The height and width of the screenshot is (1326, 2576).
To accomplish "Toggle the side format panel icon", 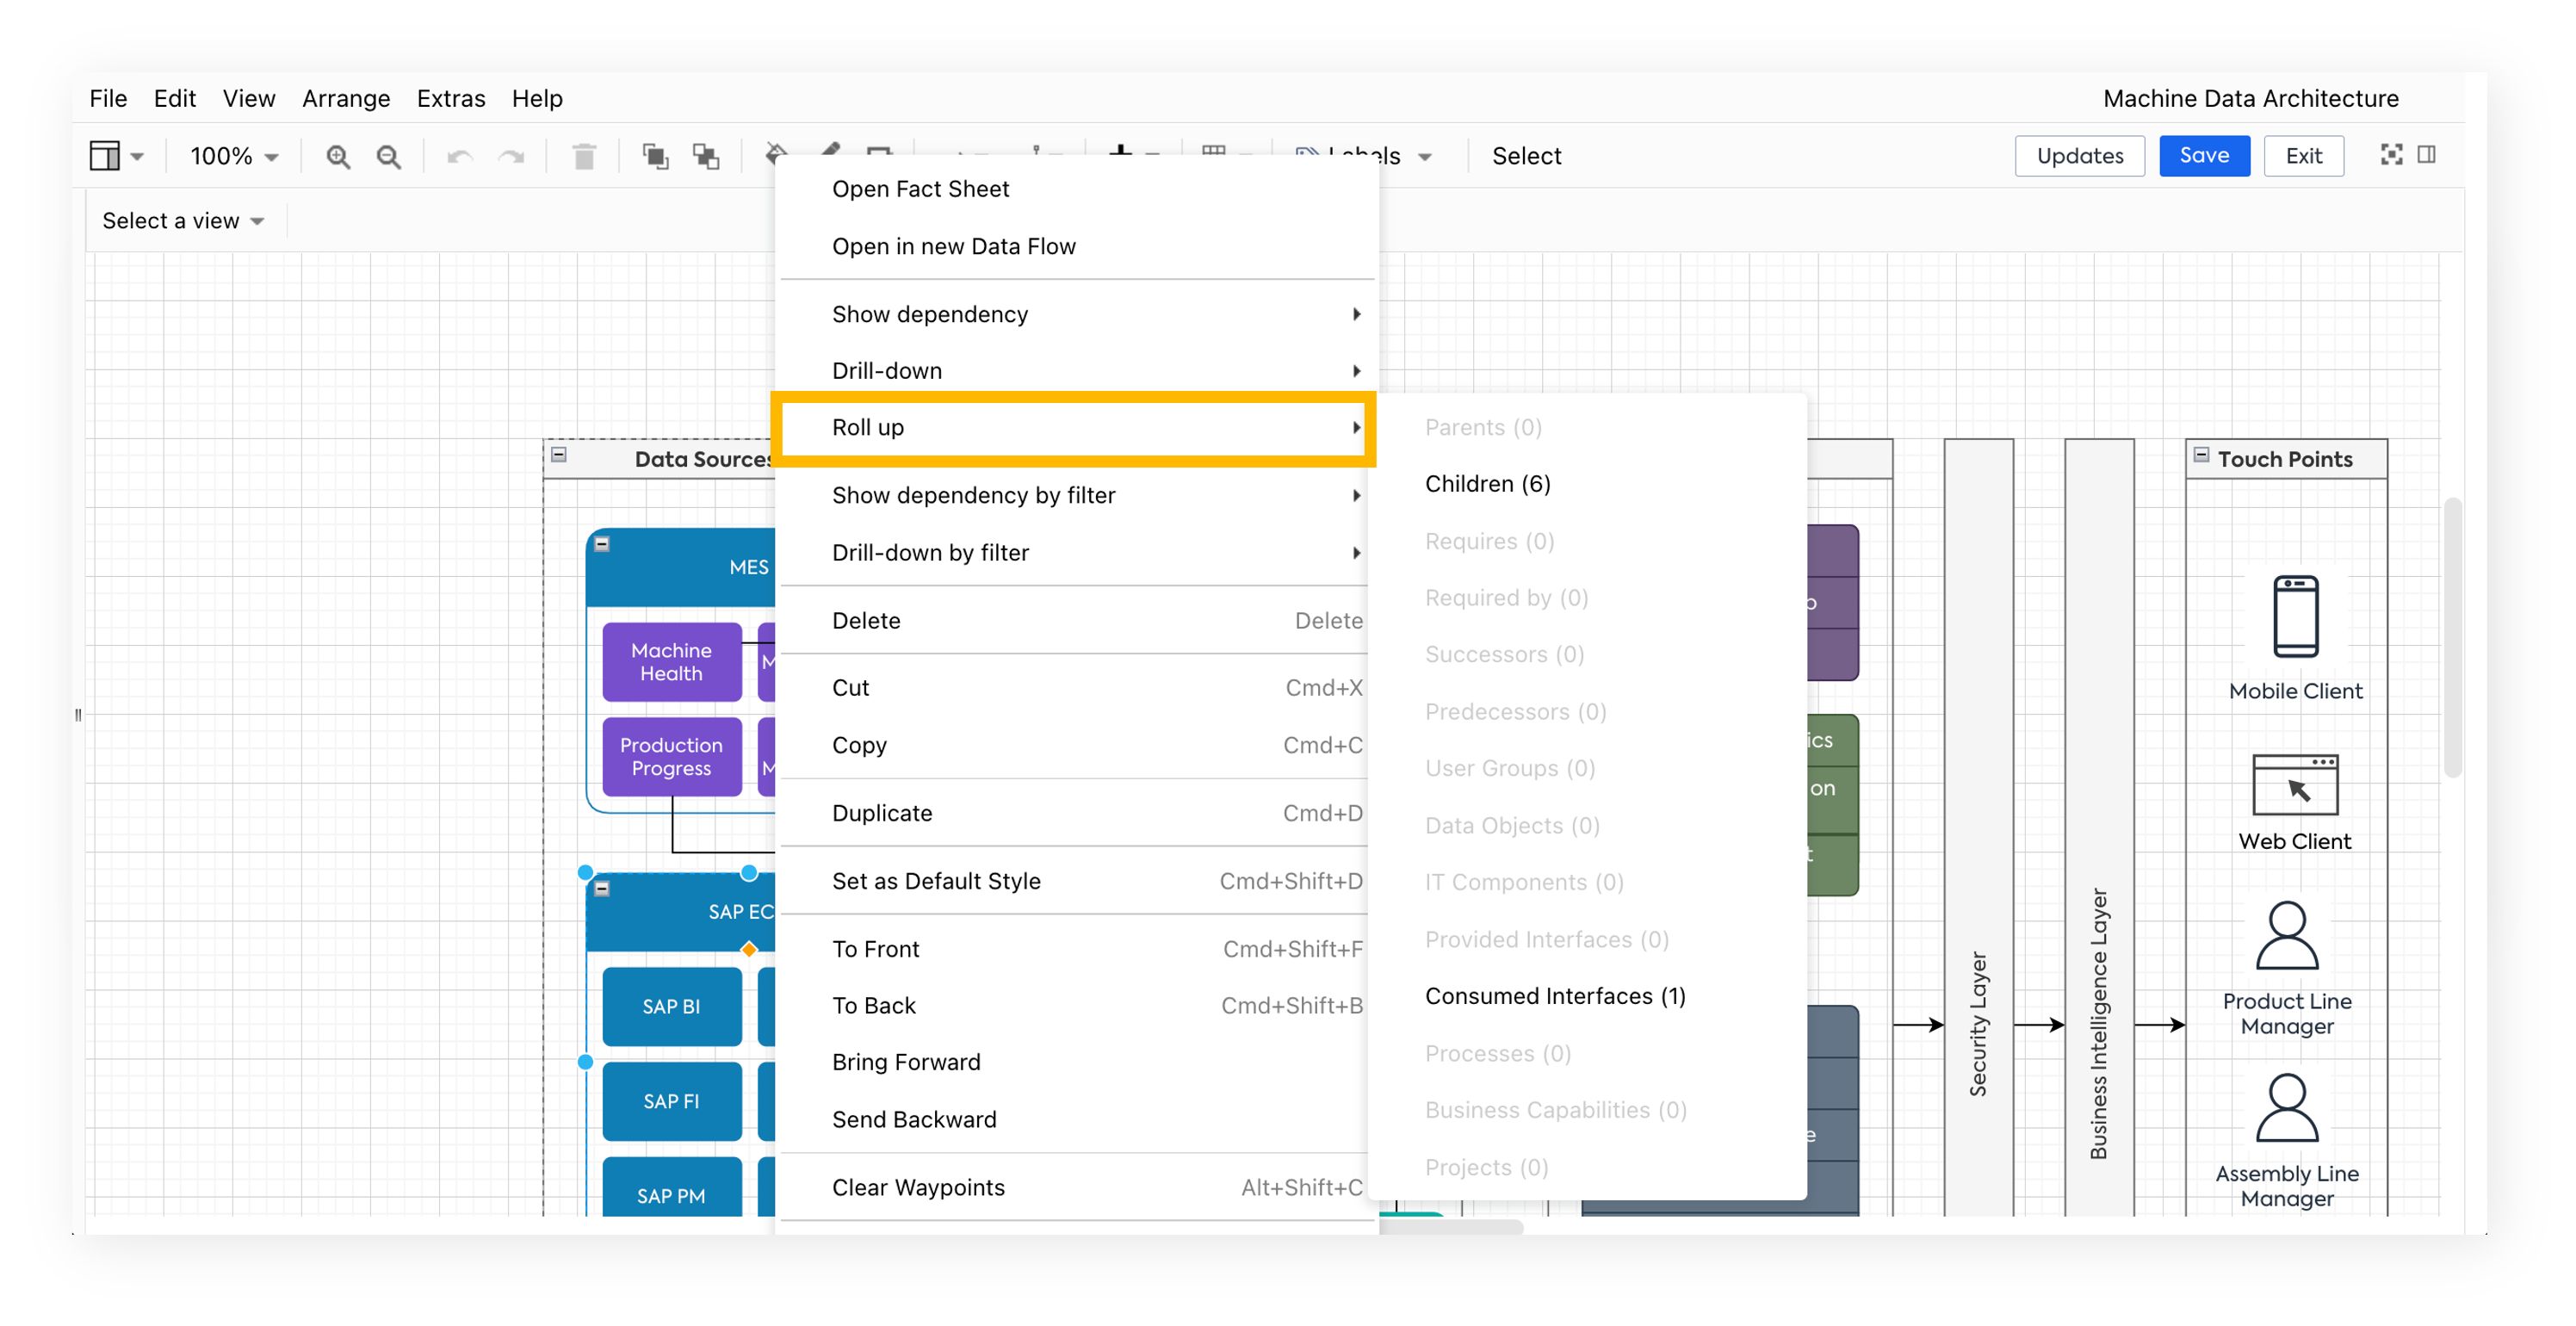I will click(x=2427, y=154).
